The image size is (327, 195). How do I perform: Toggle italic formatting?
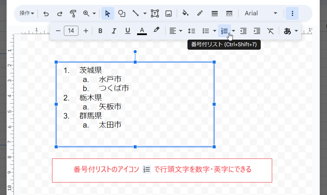point(114,31)
